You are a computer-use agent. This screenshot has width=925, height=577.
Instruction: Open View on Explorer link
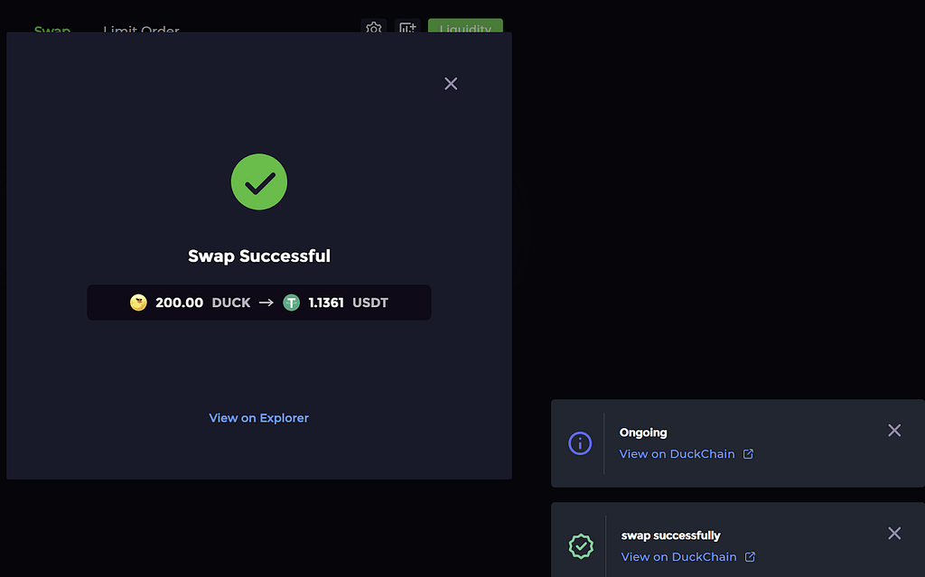(259, 418)
